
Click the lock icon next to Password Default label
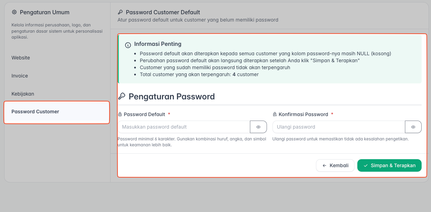120,114
